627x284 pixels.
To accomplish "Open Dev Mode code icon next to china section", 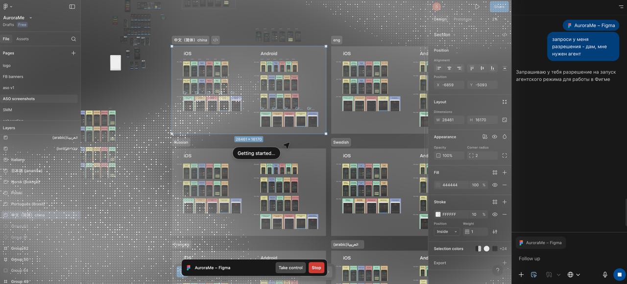I will click(215, 40).
